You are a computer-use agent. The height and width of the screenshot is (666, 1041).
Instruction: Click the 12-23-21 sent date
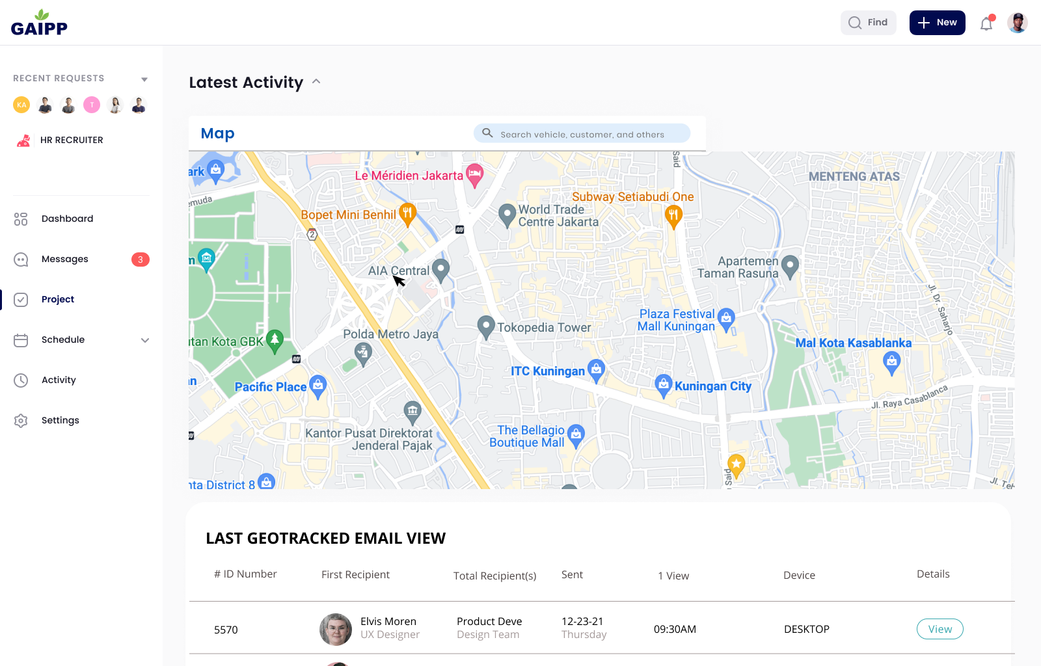tap(582, 622)
